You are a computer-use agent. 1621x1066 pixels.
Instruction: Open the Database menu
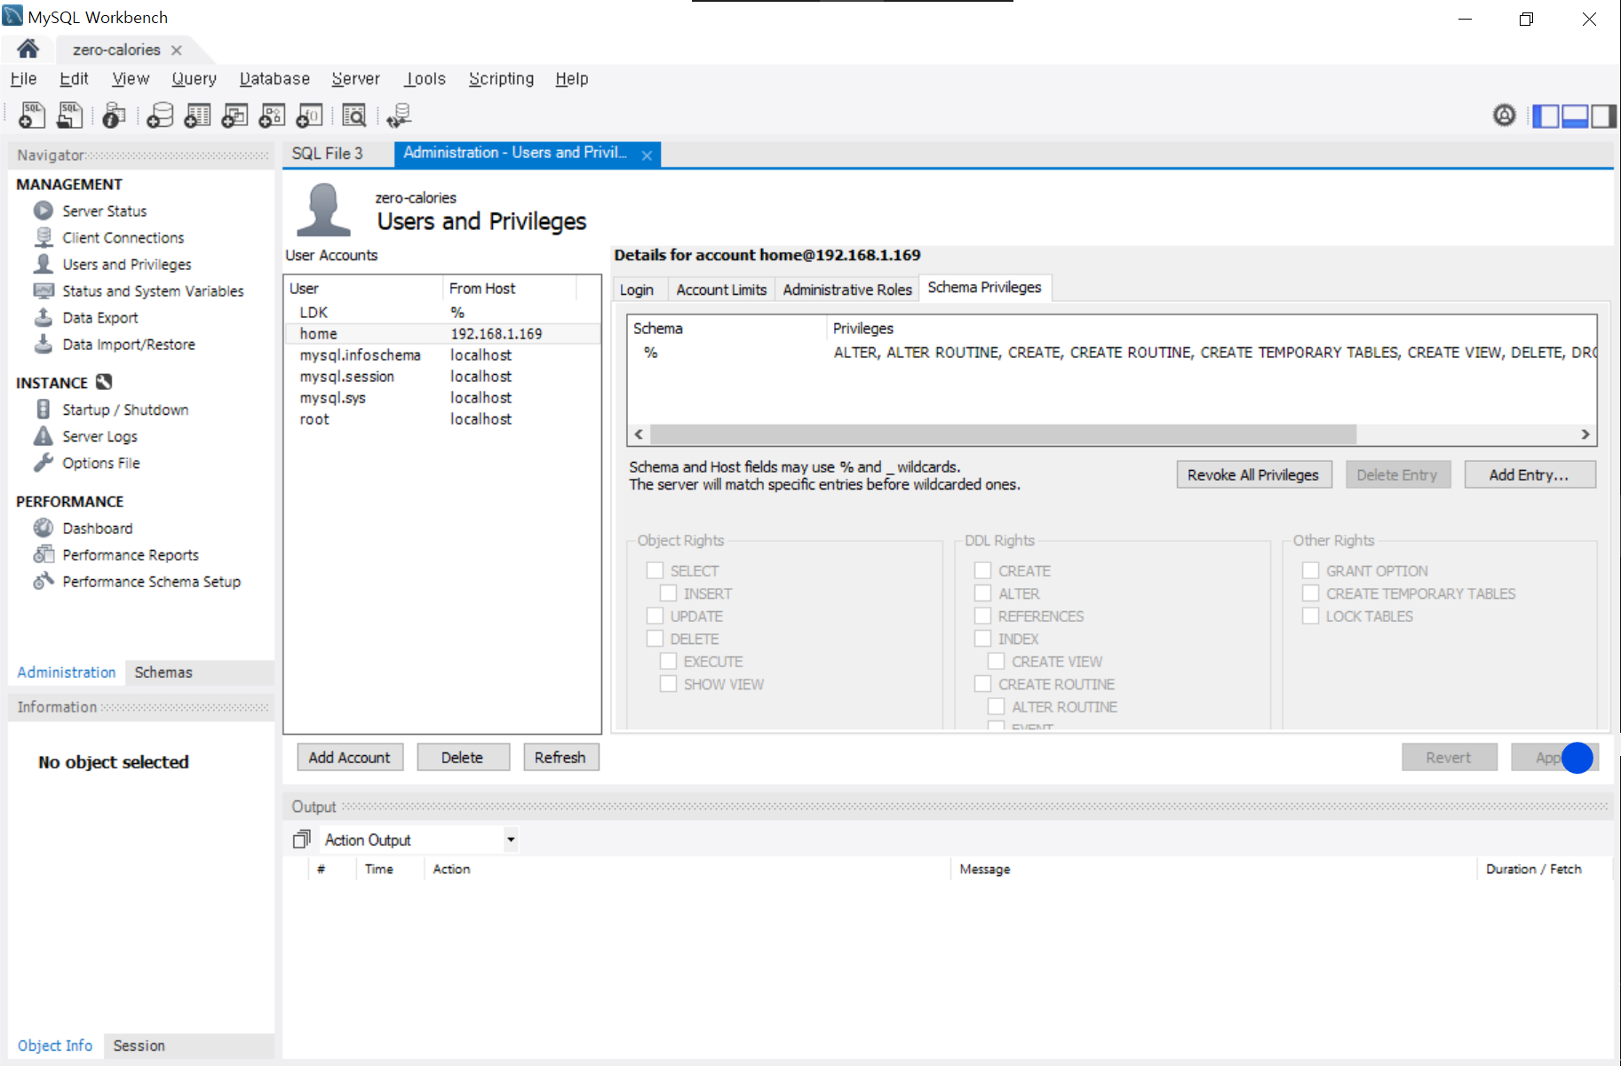click(274, 78)
